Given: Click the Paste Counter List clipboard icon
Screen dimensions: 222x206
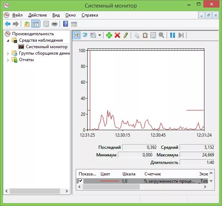Looking at the screenshot, I should tap(145, 35).
